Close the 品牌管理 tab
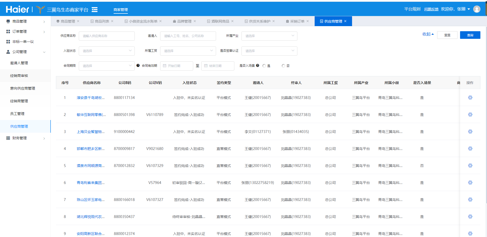This screenshot has width=487, height=237. click(195, 21)
